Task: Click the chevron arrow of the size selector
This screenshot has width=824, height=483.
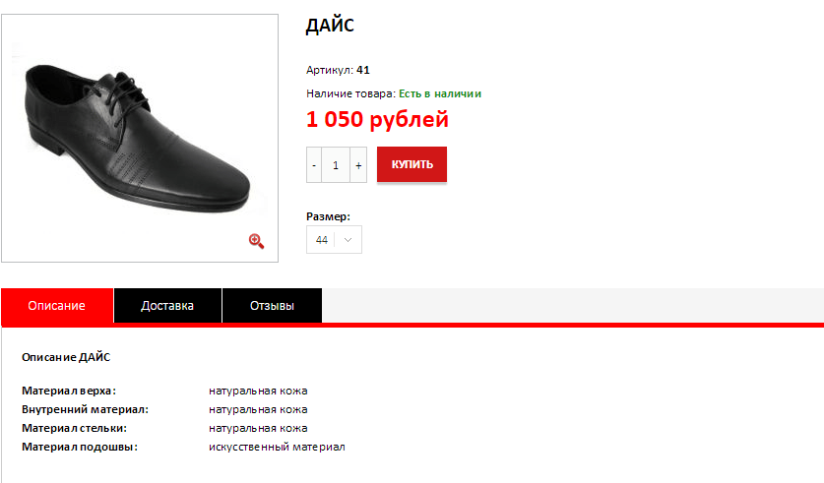Action: [348, 240]
